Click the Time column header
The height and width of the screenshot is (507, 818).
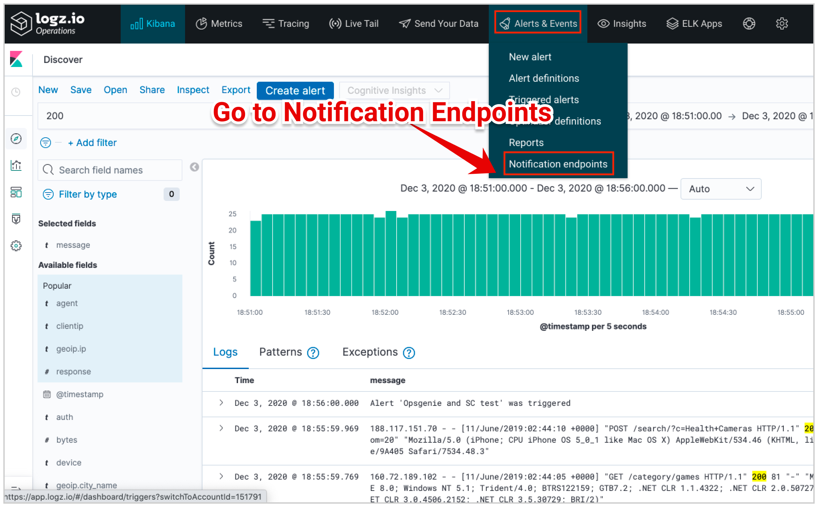click(x=244, y=380)
